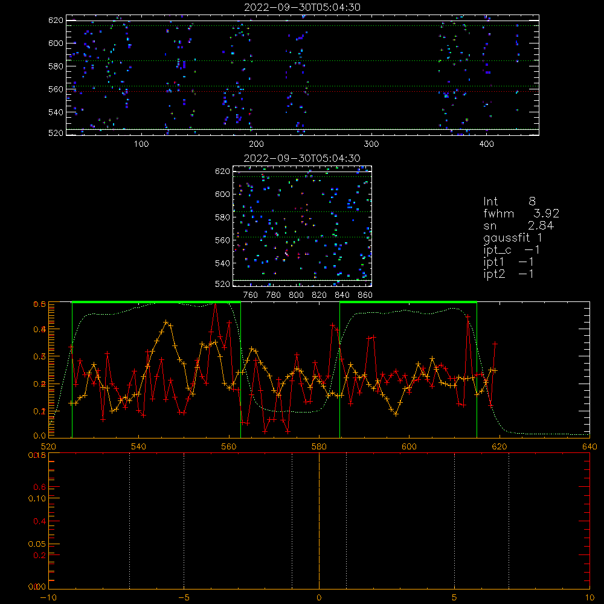Click the thick green bar spanning 585 to 615
Image resolution: width=604 pixels, height=604 pixels.
[408, 302]
